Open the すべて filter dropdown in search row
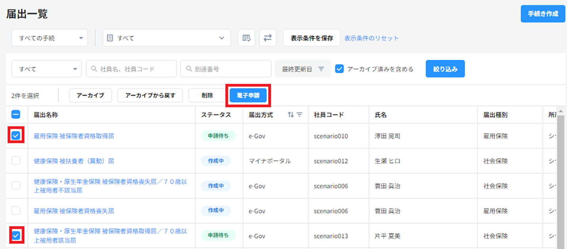 [47, 69]
